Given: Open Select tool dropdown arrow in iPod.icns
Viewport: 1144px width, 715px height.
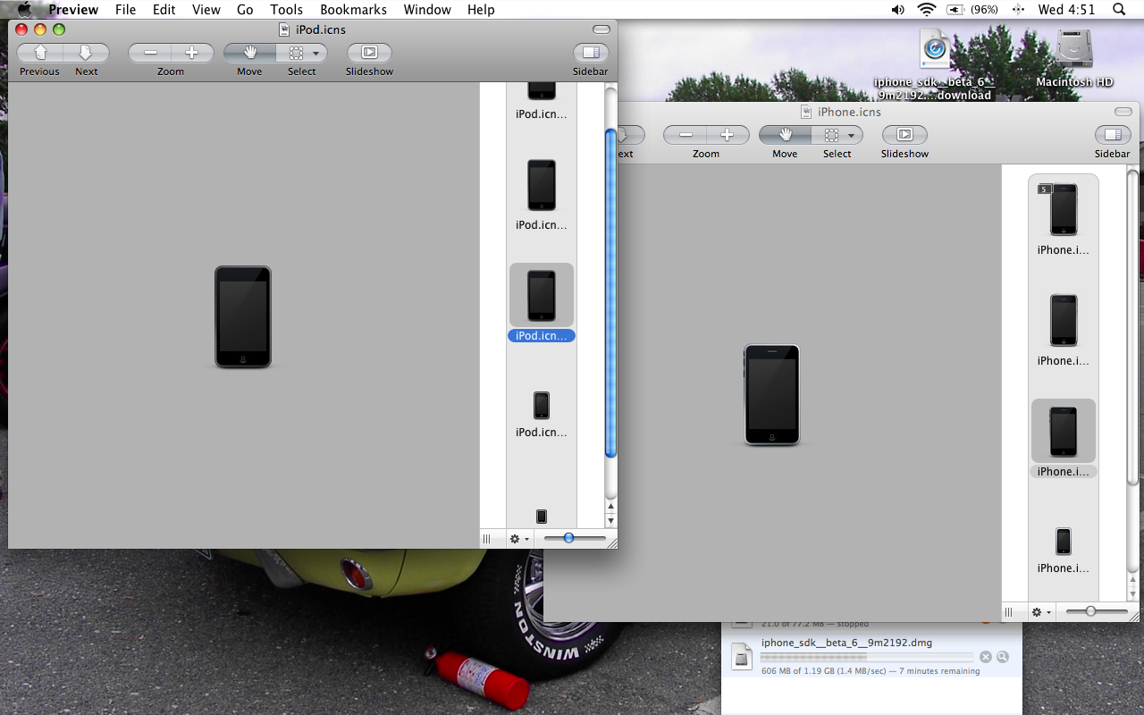Looking at the screenshot, I should (316, 54).
